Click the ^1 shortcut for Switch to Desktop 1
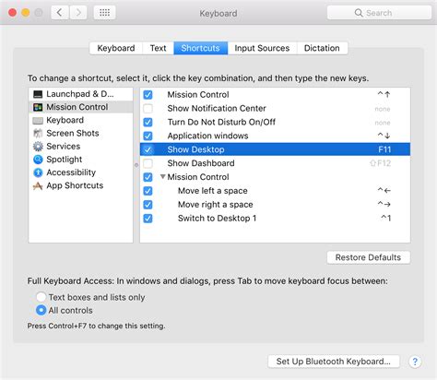 click(386, 219)
